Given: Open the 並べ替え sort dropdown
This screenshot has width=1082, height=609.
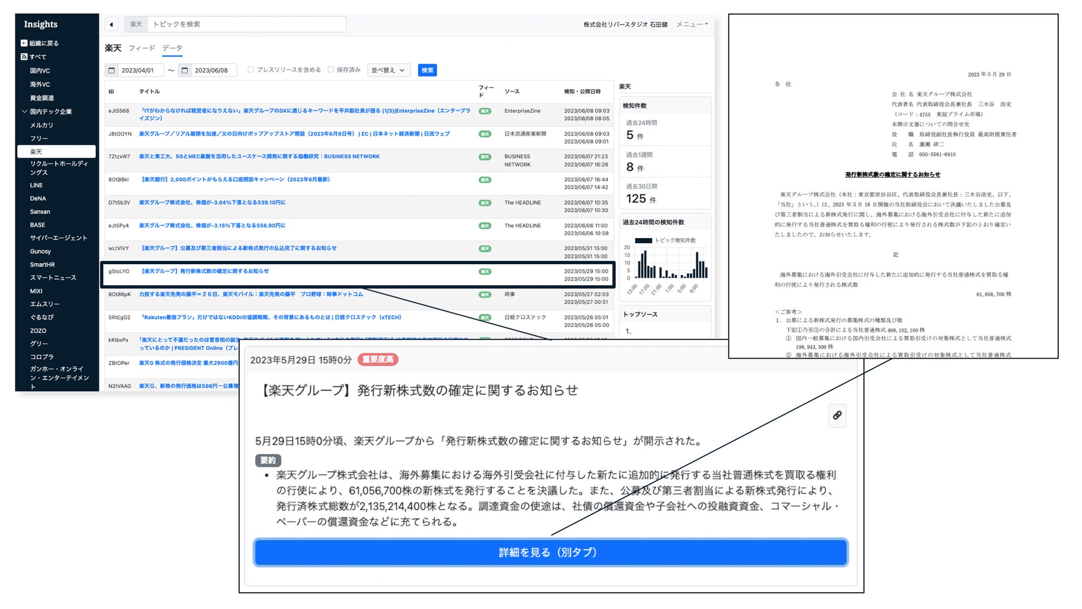Looking at the screenshot, I should coord(388,71).
